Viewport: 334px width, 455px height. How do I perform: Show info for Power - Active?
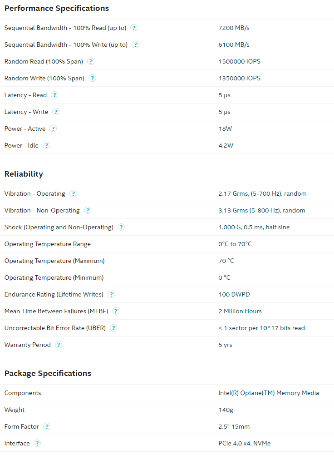pyautogui.click(x=53, y=129)
